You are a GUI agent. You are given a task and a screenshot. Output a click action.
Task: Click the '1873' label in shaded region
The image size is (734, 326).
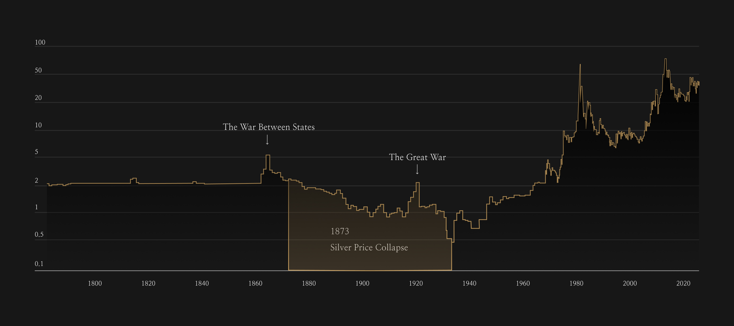pyautogui.click(x=340, y=231)
